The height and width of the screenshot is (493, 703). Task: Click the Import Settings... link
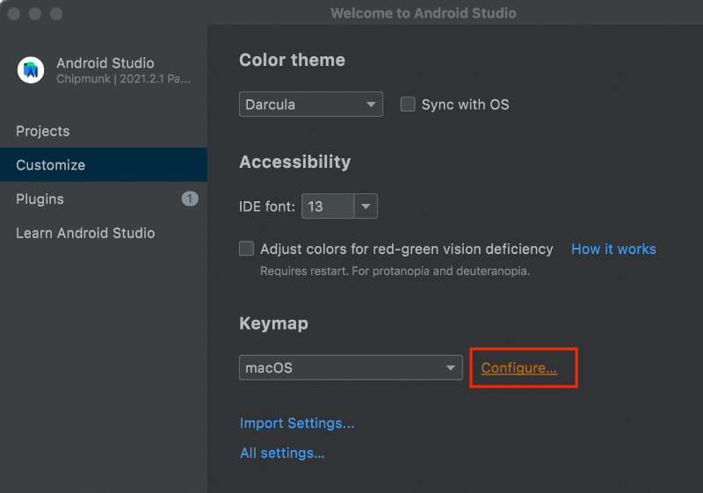point(297,423)
